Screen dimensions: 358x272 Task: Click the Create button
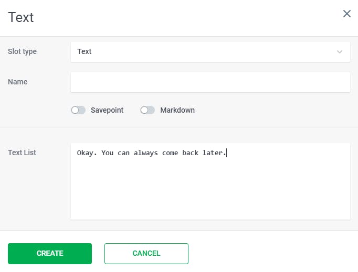click(50, 253)
